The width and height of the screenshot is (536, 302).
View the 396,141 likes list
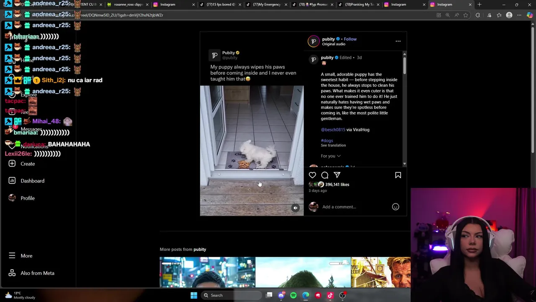tap(337, 184)
